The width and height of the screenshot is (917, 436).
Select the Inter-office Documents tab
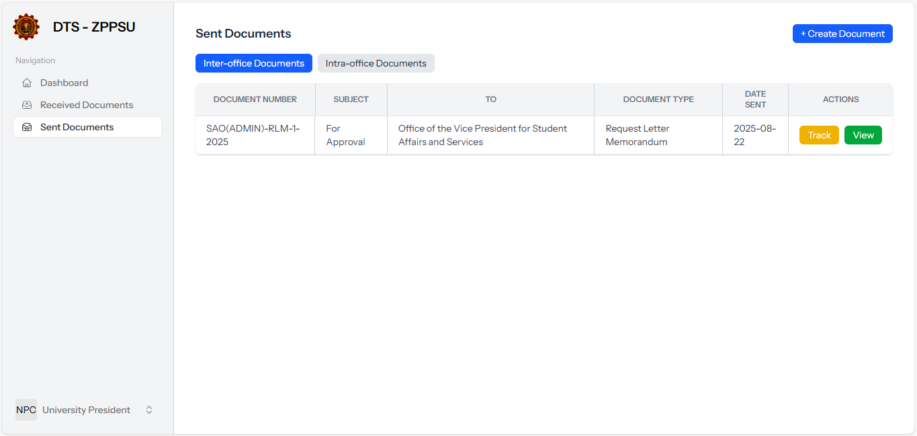253,62
